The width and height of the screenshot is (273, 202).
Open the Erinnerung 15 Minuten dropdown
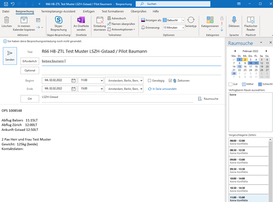pyautogui.click(x=182, y=27)
